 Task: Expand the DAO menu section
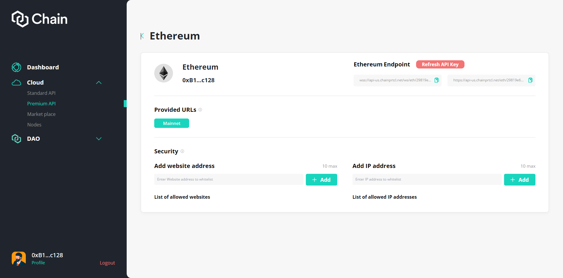pos(99,139)
